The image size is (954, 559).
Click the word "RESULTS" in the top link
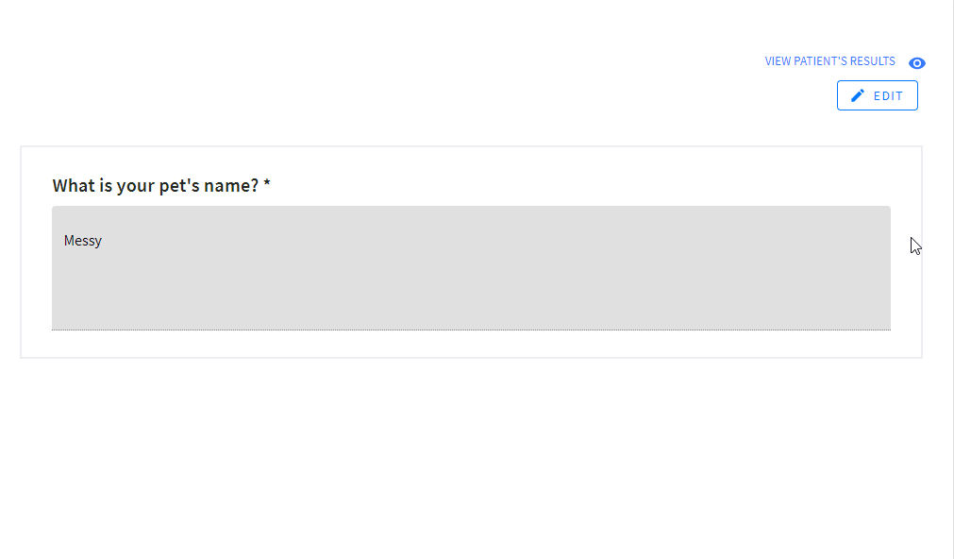(873, 61)
